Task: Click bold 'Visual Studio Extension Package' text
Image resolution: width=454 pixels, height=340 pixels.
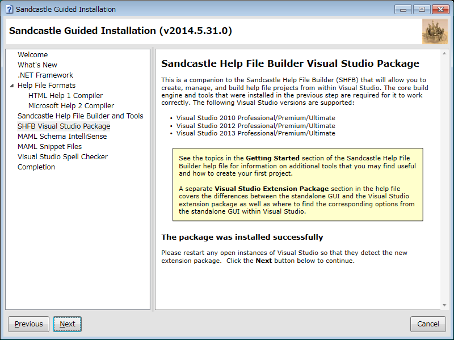Action: pos(272,189)
